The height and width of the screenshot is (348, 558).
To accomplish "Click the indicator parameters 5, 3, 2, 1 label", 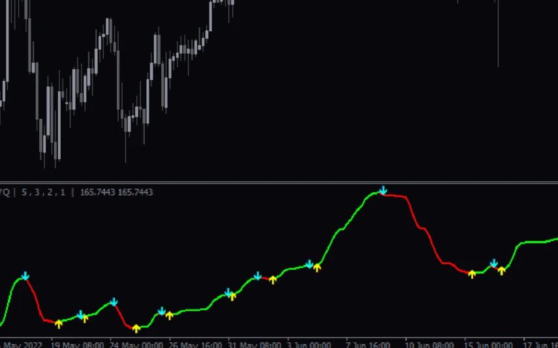I will 45,192.
